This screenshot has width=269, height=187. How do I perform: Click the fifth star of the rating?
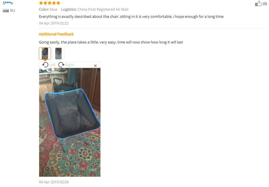tap(58, 3)
